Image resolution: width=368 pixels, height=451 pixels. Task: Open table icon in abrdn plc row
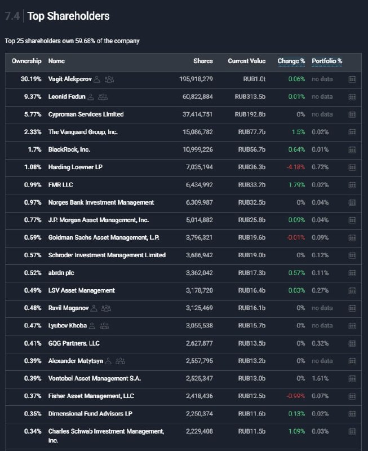[x=352, y=273]
